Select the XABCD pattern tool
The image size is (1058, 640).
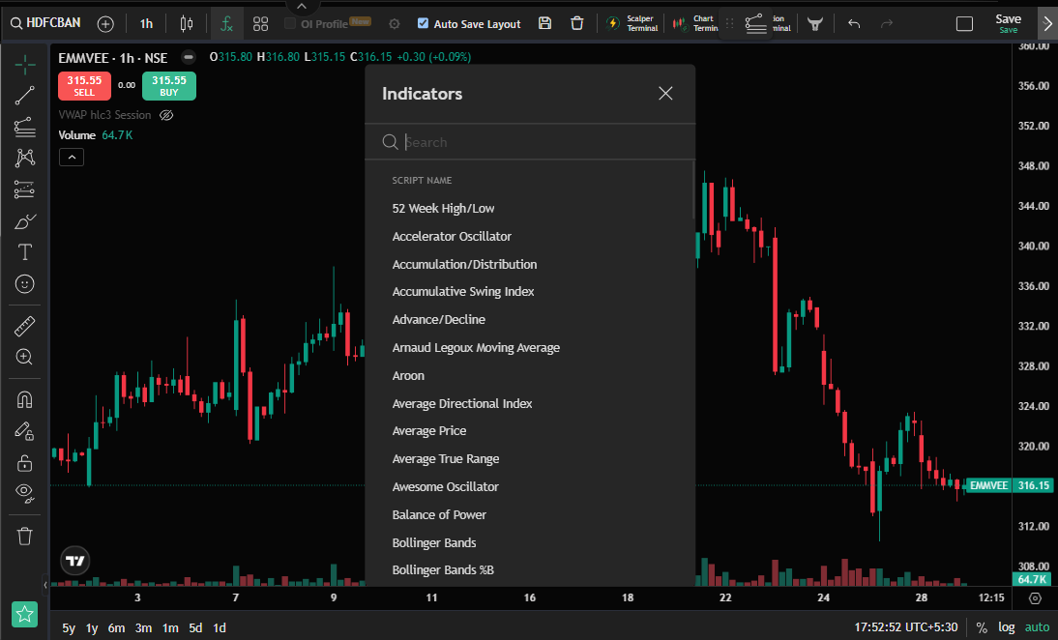pyautogui.click(x=25, y=158)
